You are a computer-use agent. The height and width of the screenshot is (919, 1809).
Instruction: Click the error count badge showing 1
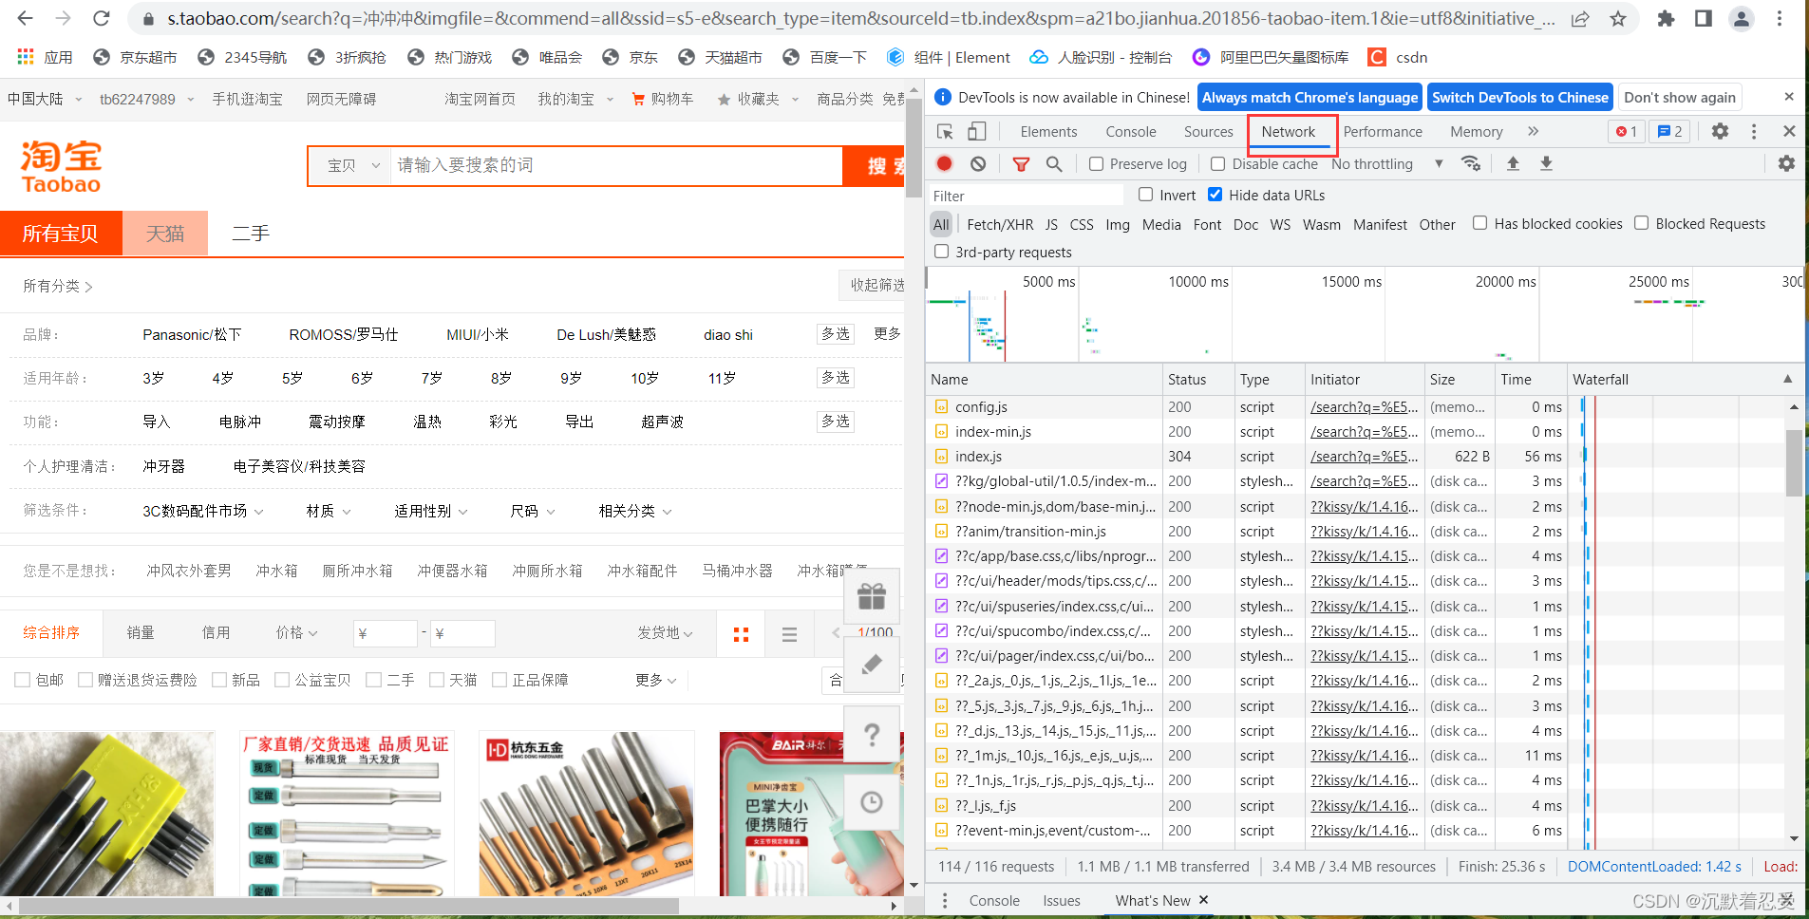[1627, 131]
